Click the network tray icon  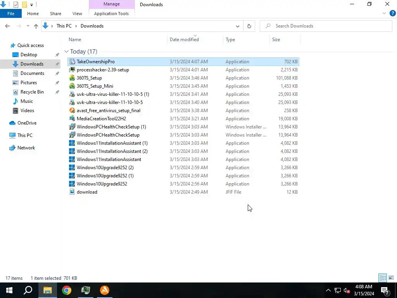tap(338, 290)
